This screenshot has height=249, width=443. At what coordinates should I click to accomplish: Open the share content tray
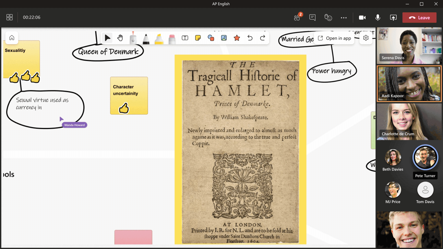(393, 18)
